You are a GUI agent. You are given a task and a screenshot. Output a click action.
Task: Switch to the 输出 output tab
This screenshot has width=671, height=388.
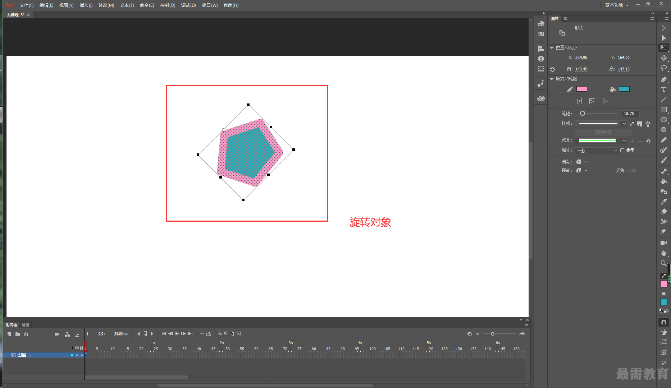coord(25,325)
